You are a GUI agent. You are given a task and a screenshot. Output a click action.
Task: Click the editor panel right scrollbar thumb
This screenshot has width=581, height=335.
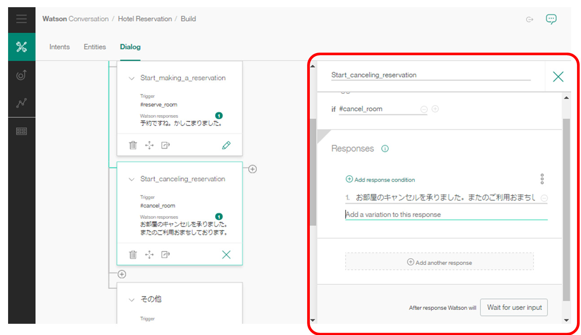point(566,210)
